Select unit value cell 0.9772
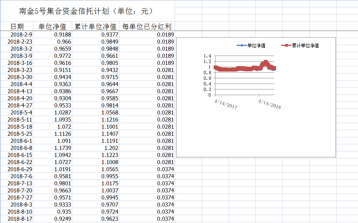 click(x=52, y=56)
